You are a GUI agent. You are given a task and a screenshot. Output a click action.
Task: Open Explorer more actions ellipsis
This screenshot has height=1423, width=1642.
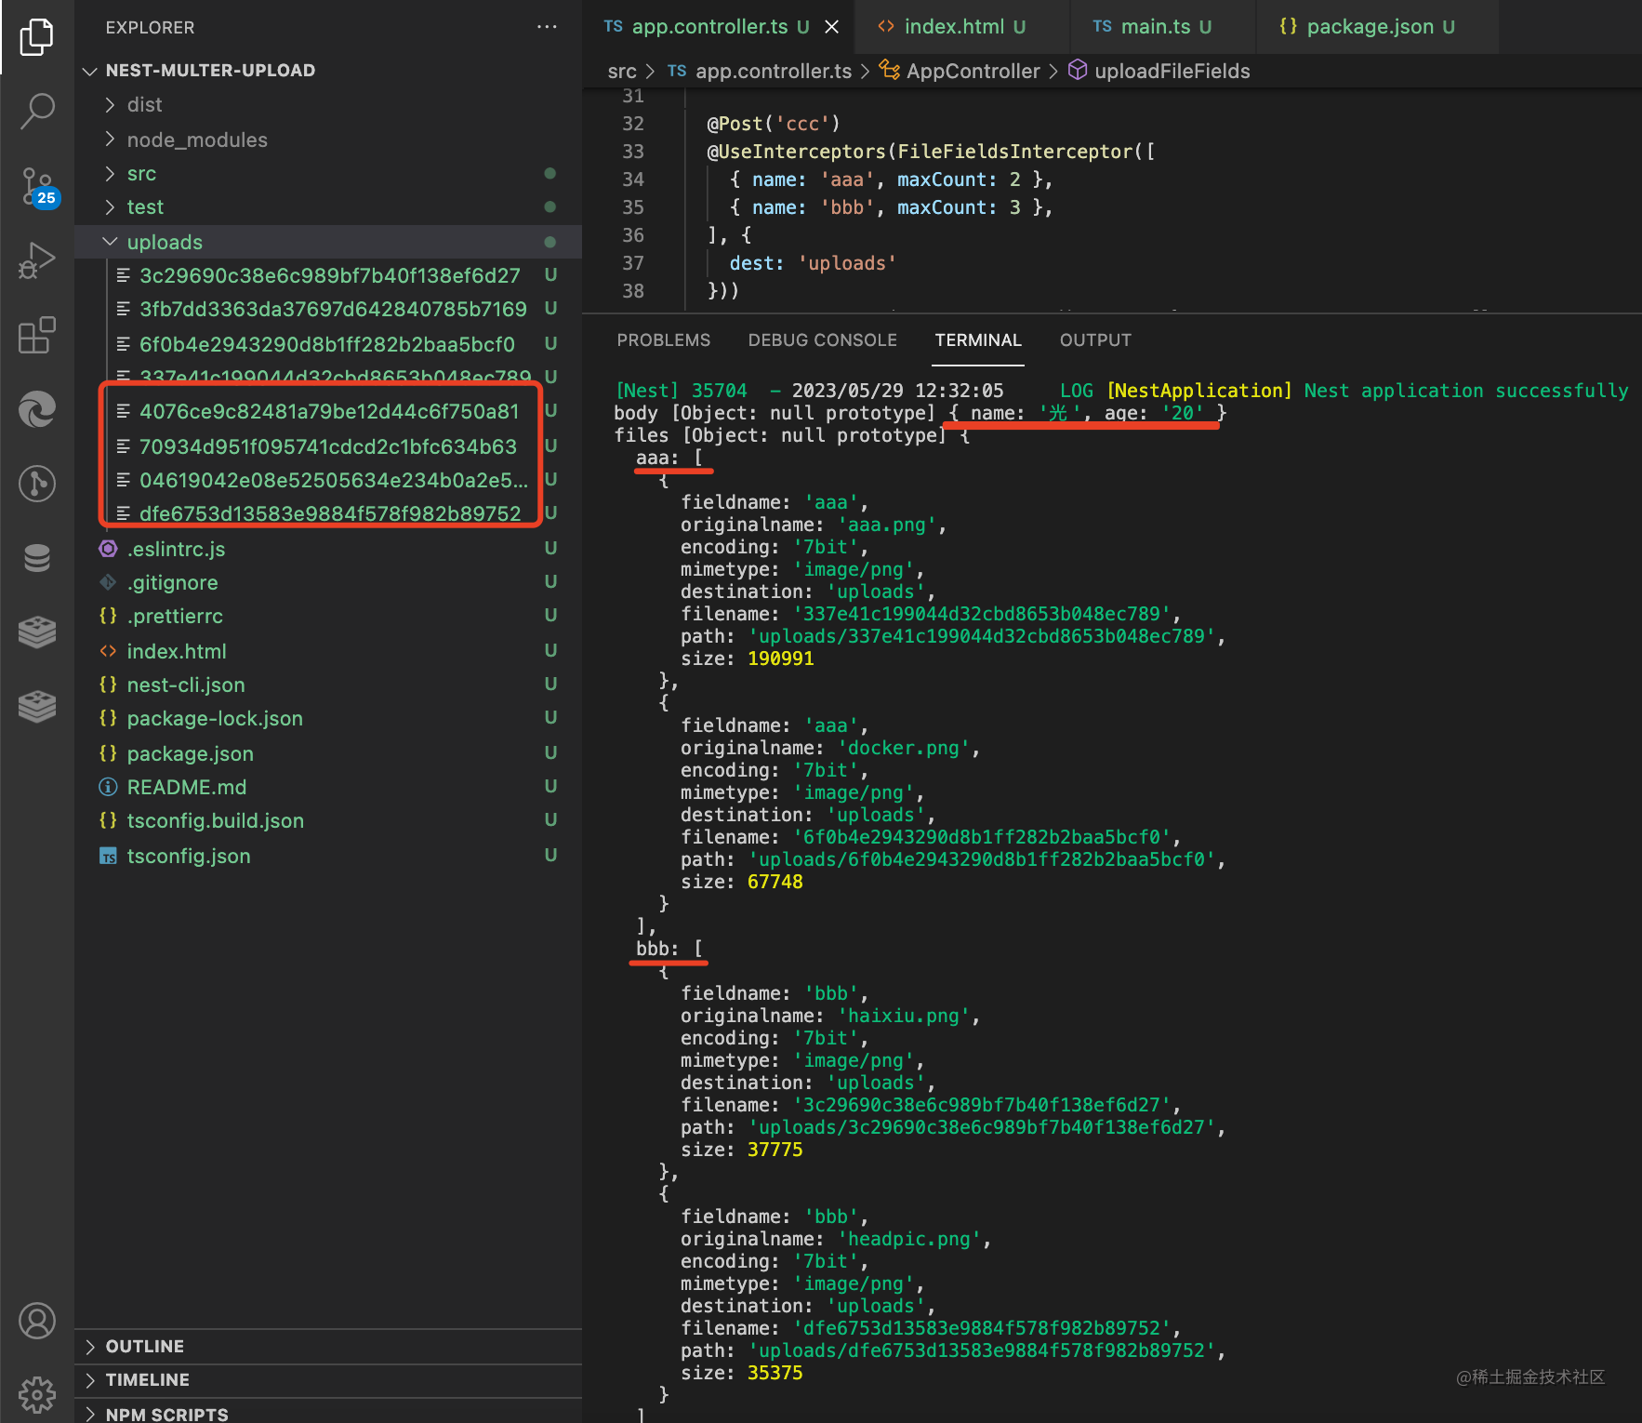coord(547,27)
